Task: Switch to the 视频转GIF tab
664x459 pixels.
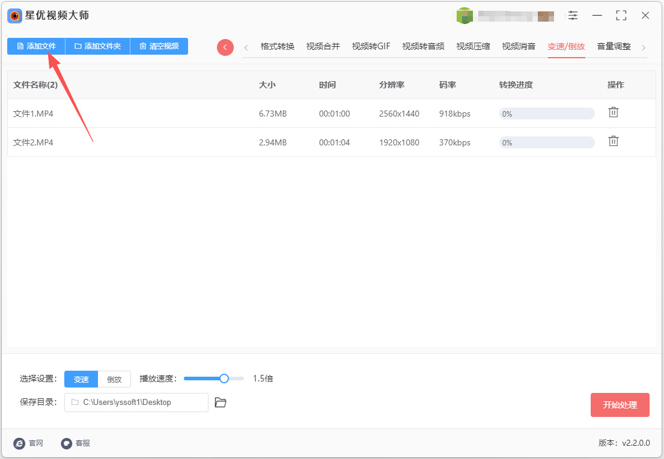Action: pos(371,47)
